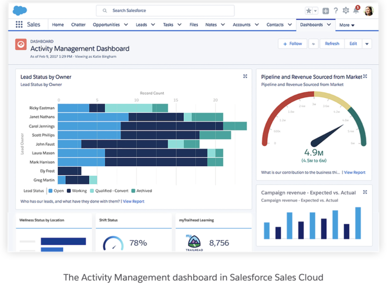Open the notifications bell

tap(356, 11)
